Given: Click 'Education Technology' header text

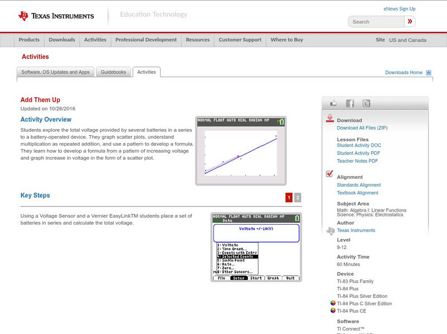Looking at the screenshot, I should pyautogui.click(x=154, y=15).
